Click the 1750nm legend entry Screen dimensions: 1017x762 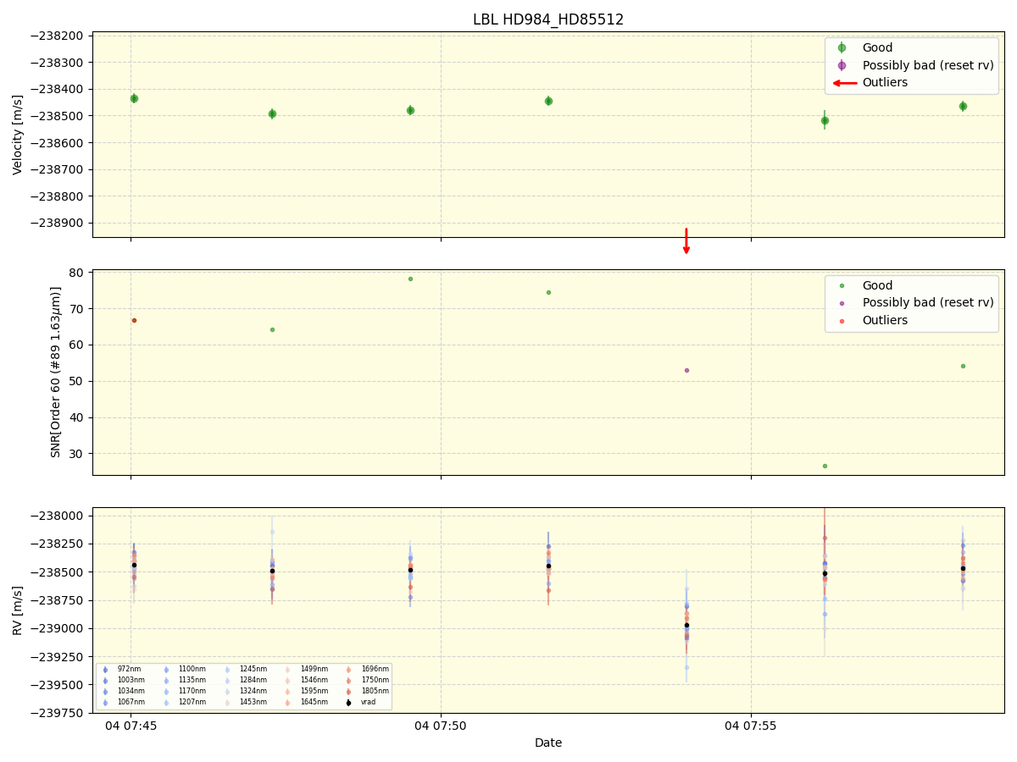[x=366, y=680]
